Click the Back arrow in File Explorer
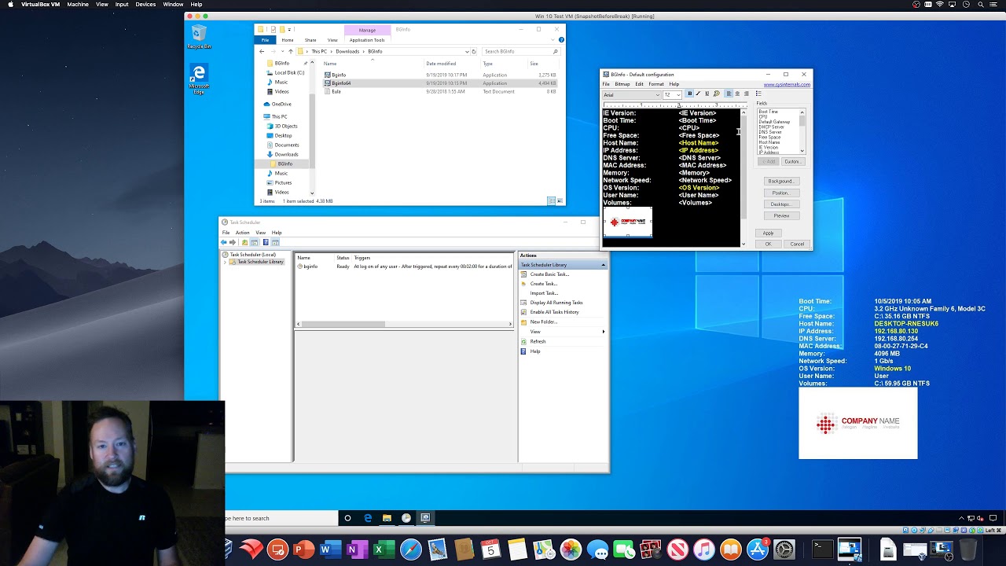The height and width of the screenshot is (566, 1006). tap(262, 51)
